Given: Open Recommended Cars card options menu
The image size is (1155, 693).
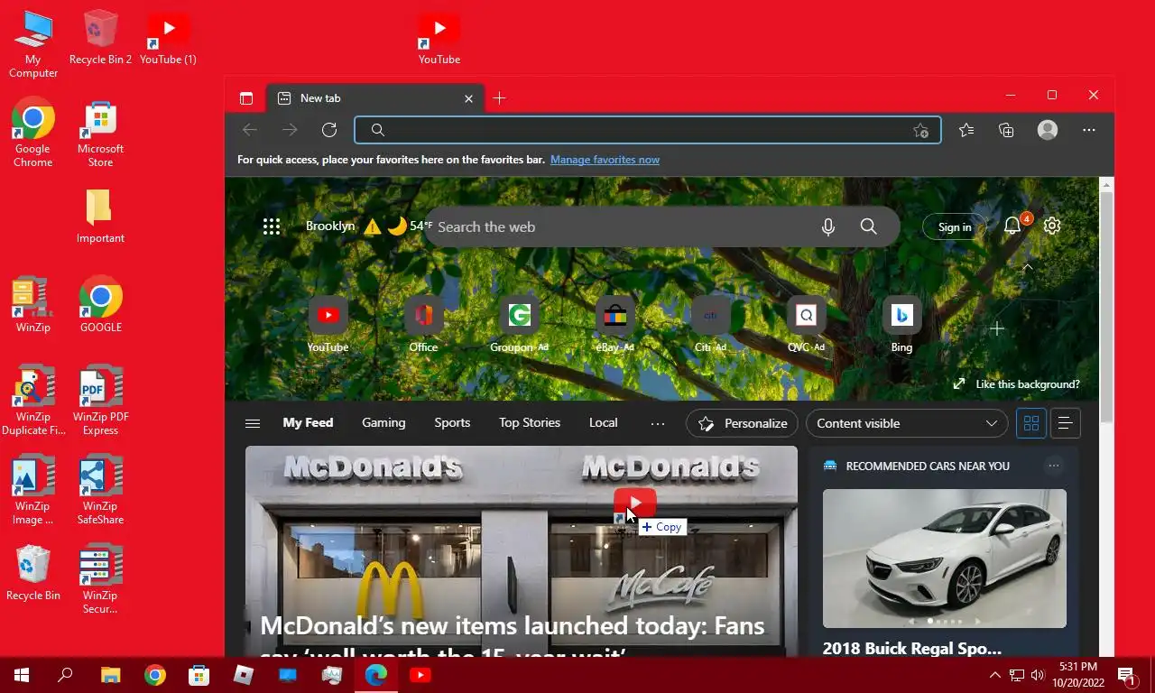Looking at the screenshot, I should [1053, 466].
